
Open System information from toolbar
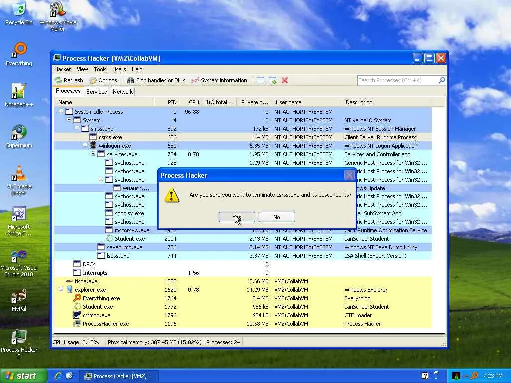[219, 80]
